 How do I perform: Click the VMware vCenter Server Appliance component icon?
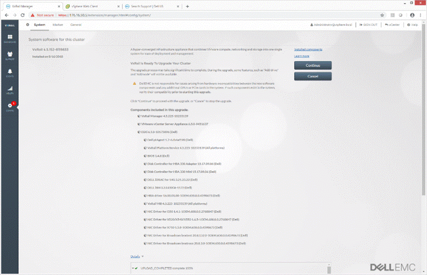click(x=139, y=124)
